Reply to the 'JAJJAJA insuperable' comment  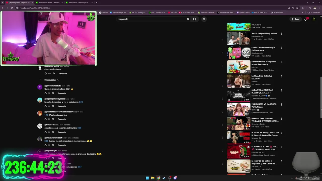pyautogui.click(x=62, y=119)
